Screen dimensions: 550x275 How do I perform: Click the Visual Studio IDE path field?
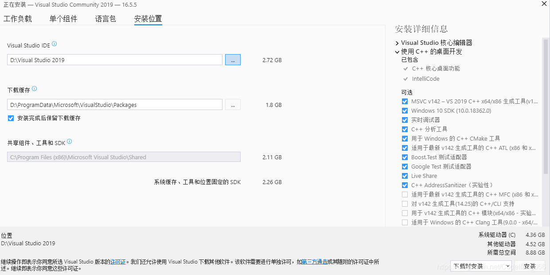tap(115, 60)
